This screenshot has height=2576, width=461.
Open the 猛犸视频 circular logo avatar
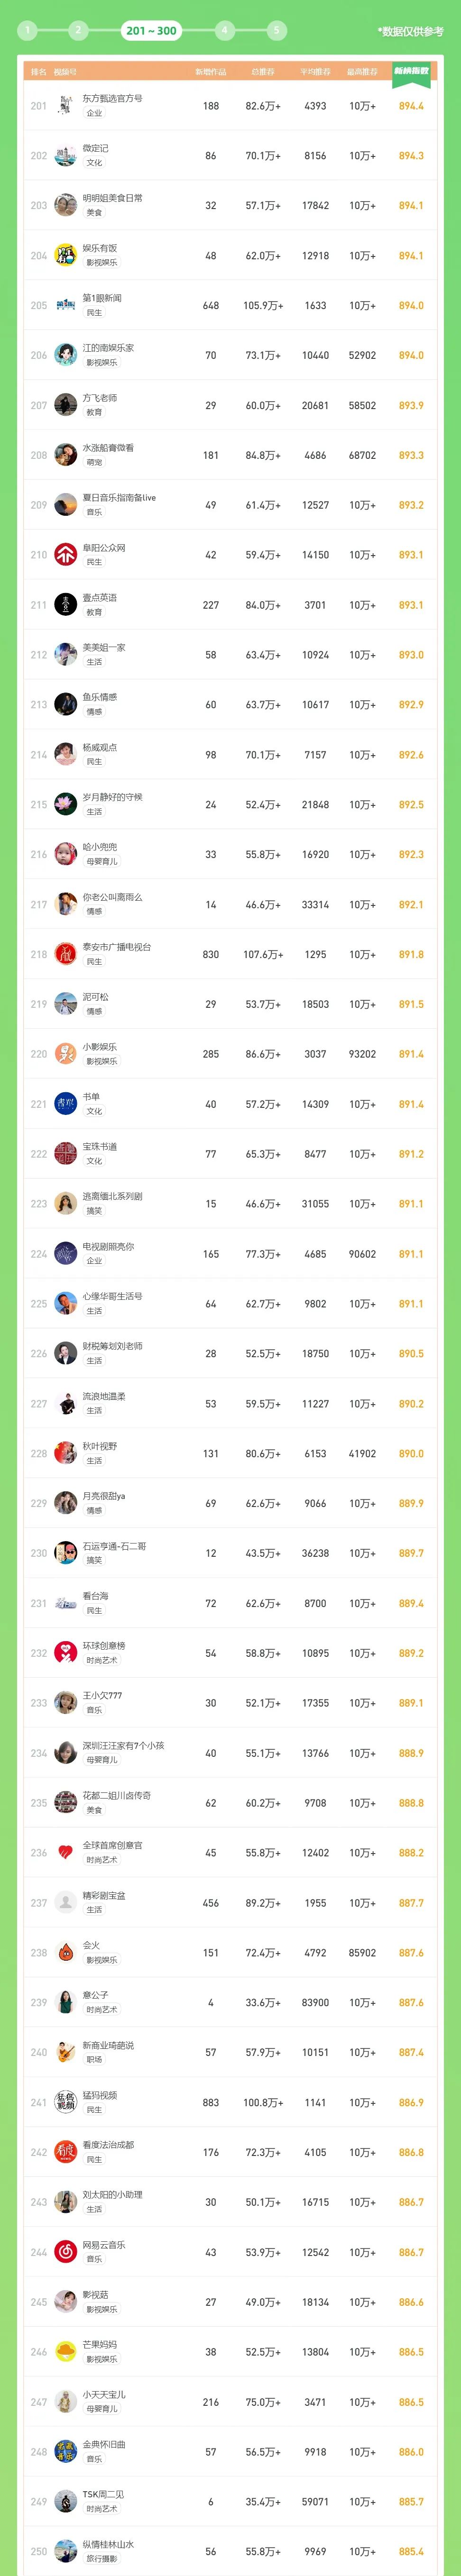point(65,2102)
